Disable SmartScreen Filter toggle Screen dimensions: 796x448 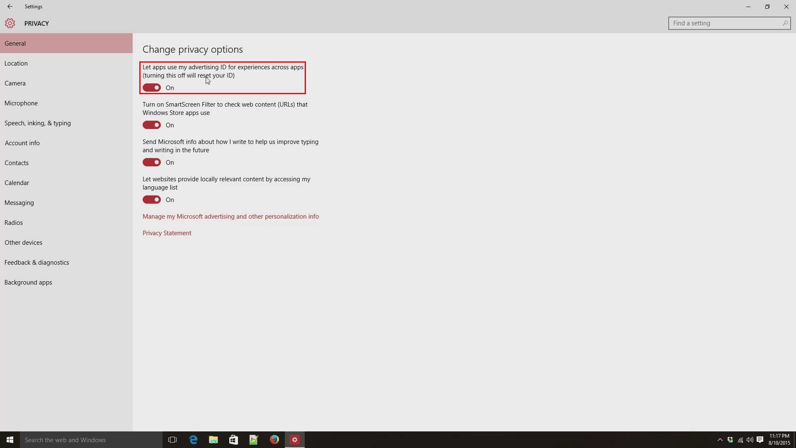point(152,125)
